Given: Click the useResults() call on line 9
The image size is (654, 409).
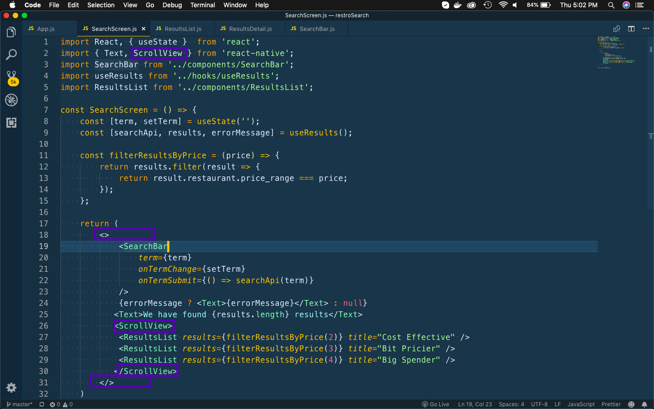Looking at the screenshot, I should click(318, 133).
